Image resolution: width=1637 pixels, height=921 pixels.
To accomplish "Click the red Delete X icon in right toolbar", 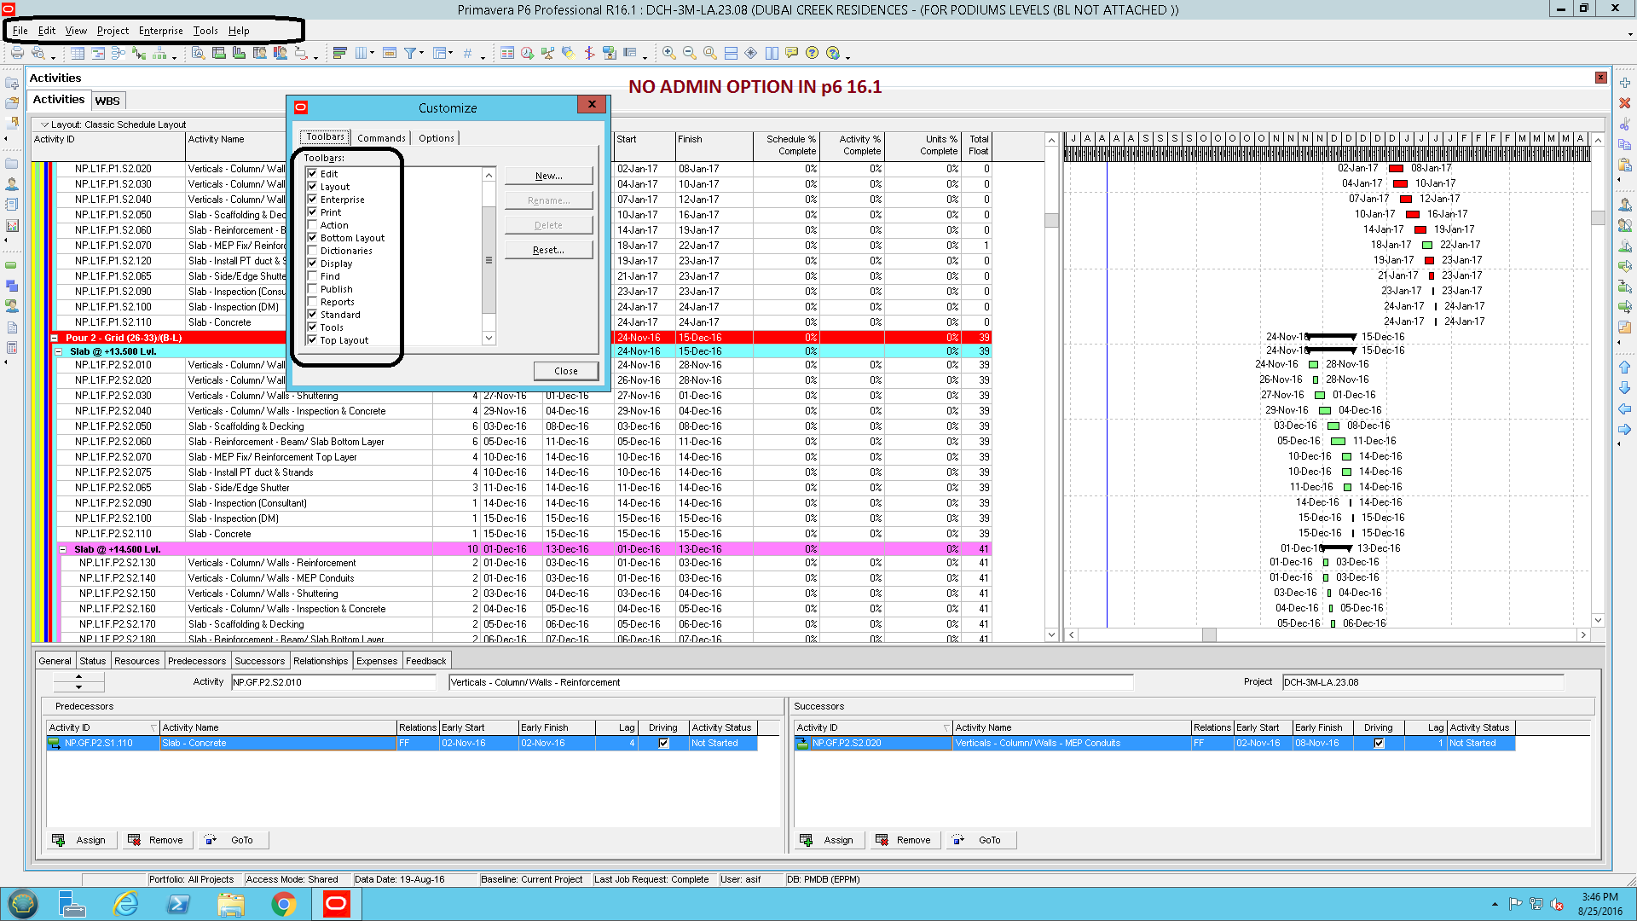I will 1625,103.
